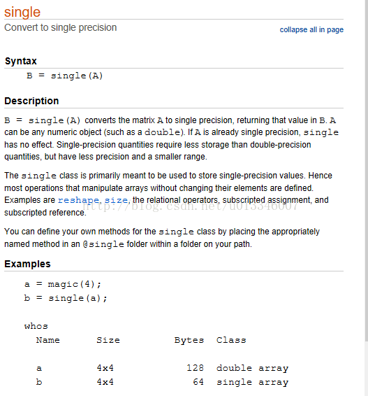Collapse the Syntax section heading
Screen dimensions: 368x396
(x=21, y=61)
